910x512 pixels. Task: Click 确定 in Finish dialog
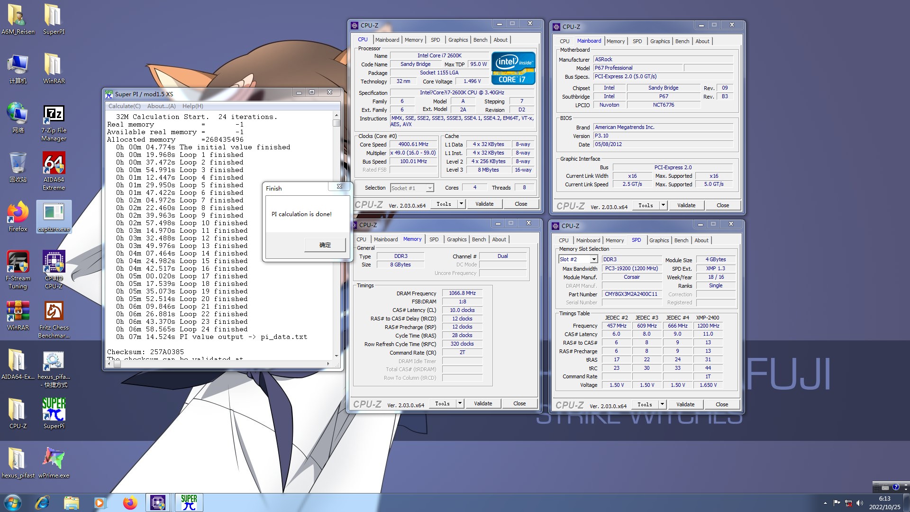coord(325,245)
